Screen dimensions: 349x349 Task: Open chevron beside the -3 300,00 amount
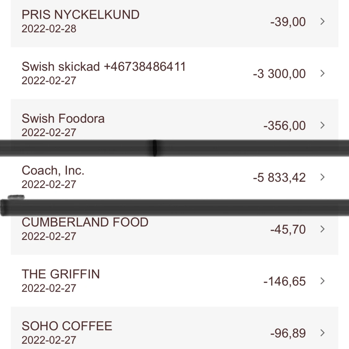tap(322, 74)
